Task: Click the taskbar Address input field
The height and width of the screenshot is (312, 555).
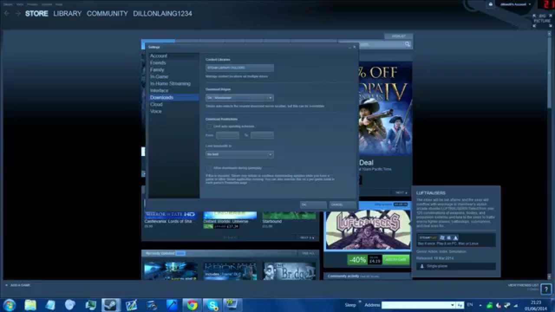Action: pyautogui.click(x=418, y=305)
